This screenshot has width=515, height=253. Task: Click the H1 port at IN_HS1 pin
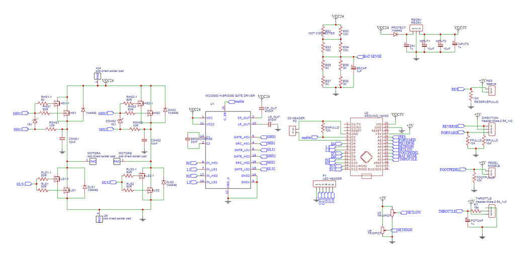click(192, 163)
